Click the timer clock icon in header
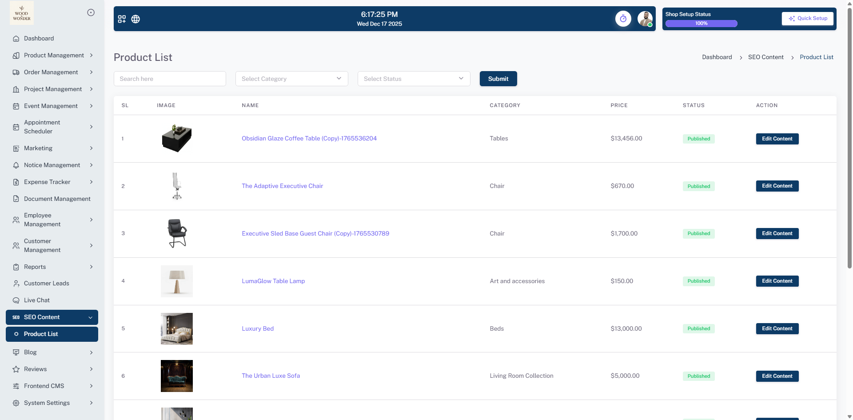Viewport: 853px width, 420px height. coord(623,19)
